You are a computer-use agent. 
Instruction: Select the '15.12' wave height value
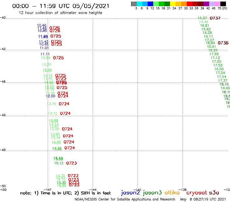[59, 163]
